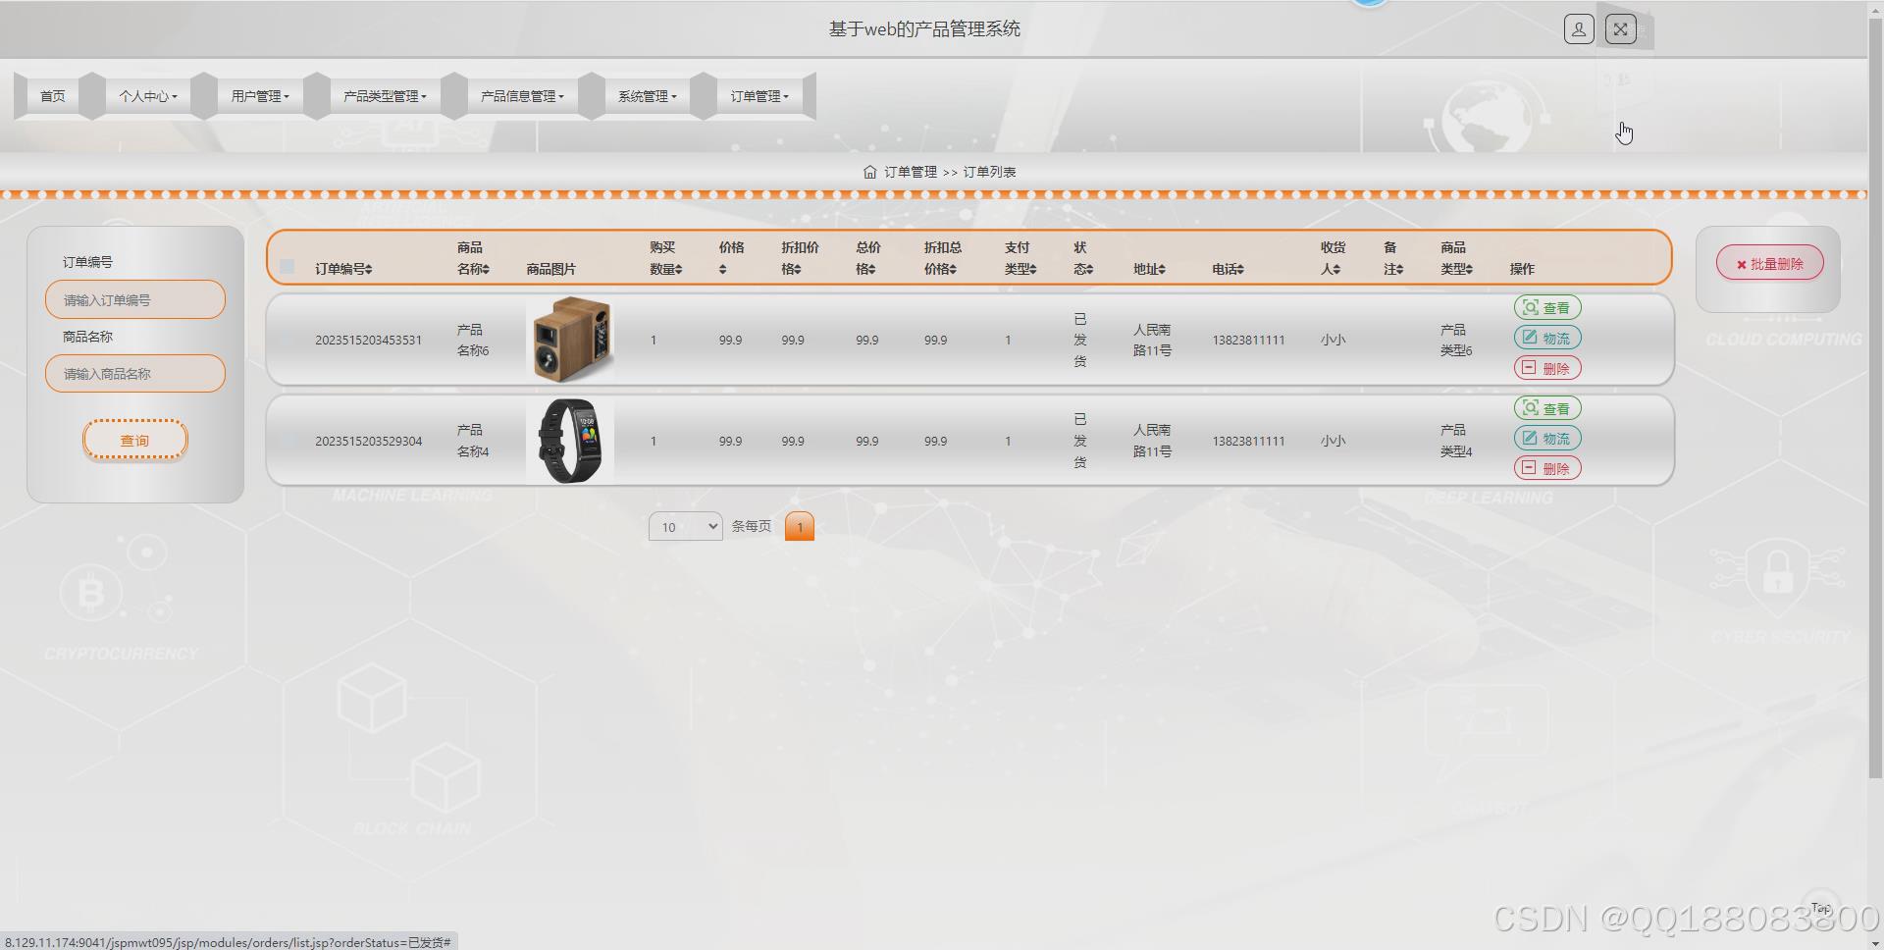This screenshot has height=950, width=1884.
Task: Click the 查询 search button
Action: click(134, 440)
